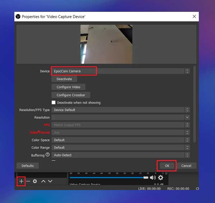
Task: Mute audio with the speaker icon
Action: click(153, 177)
